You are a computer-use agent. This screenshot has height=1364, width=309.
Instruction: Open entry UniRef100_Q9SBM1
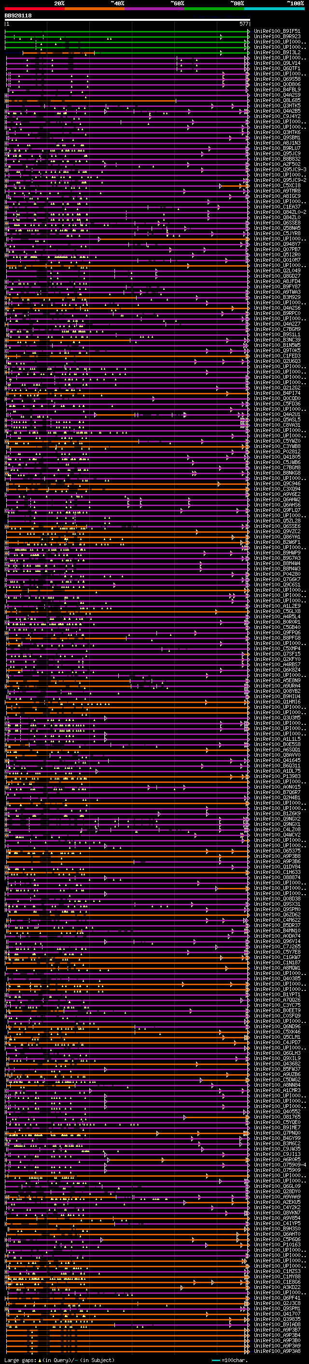click(277, 138)
